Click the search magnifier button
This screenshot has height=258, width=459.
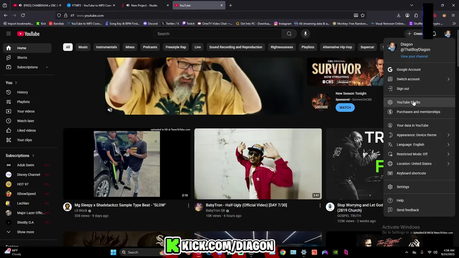point(289,34)
